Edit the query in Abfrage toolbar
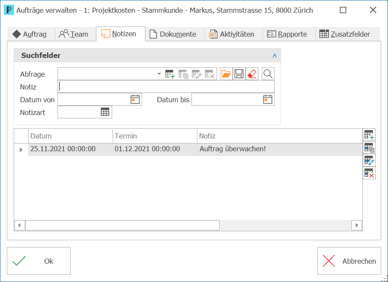 click(x=197, y=74)
